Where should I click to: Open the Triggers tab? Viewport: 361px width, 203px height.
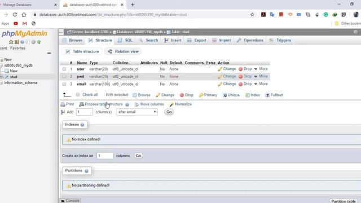coord(280,40)
